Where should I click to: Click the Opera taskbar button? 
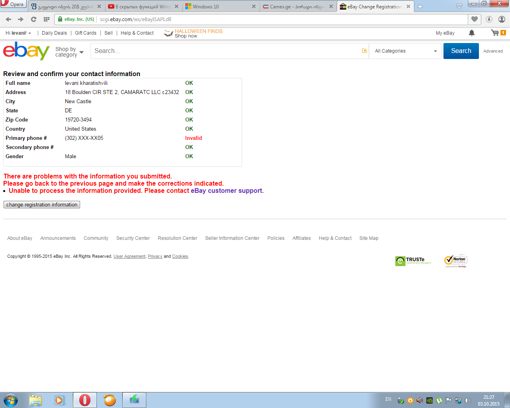[x=85, y=400]
